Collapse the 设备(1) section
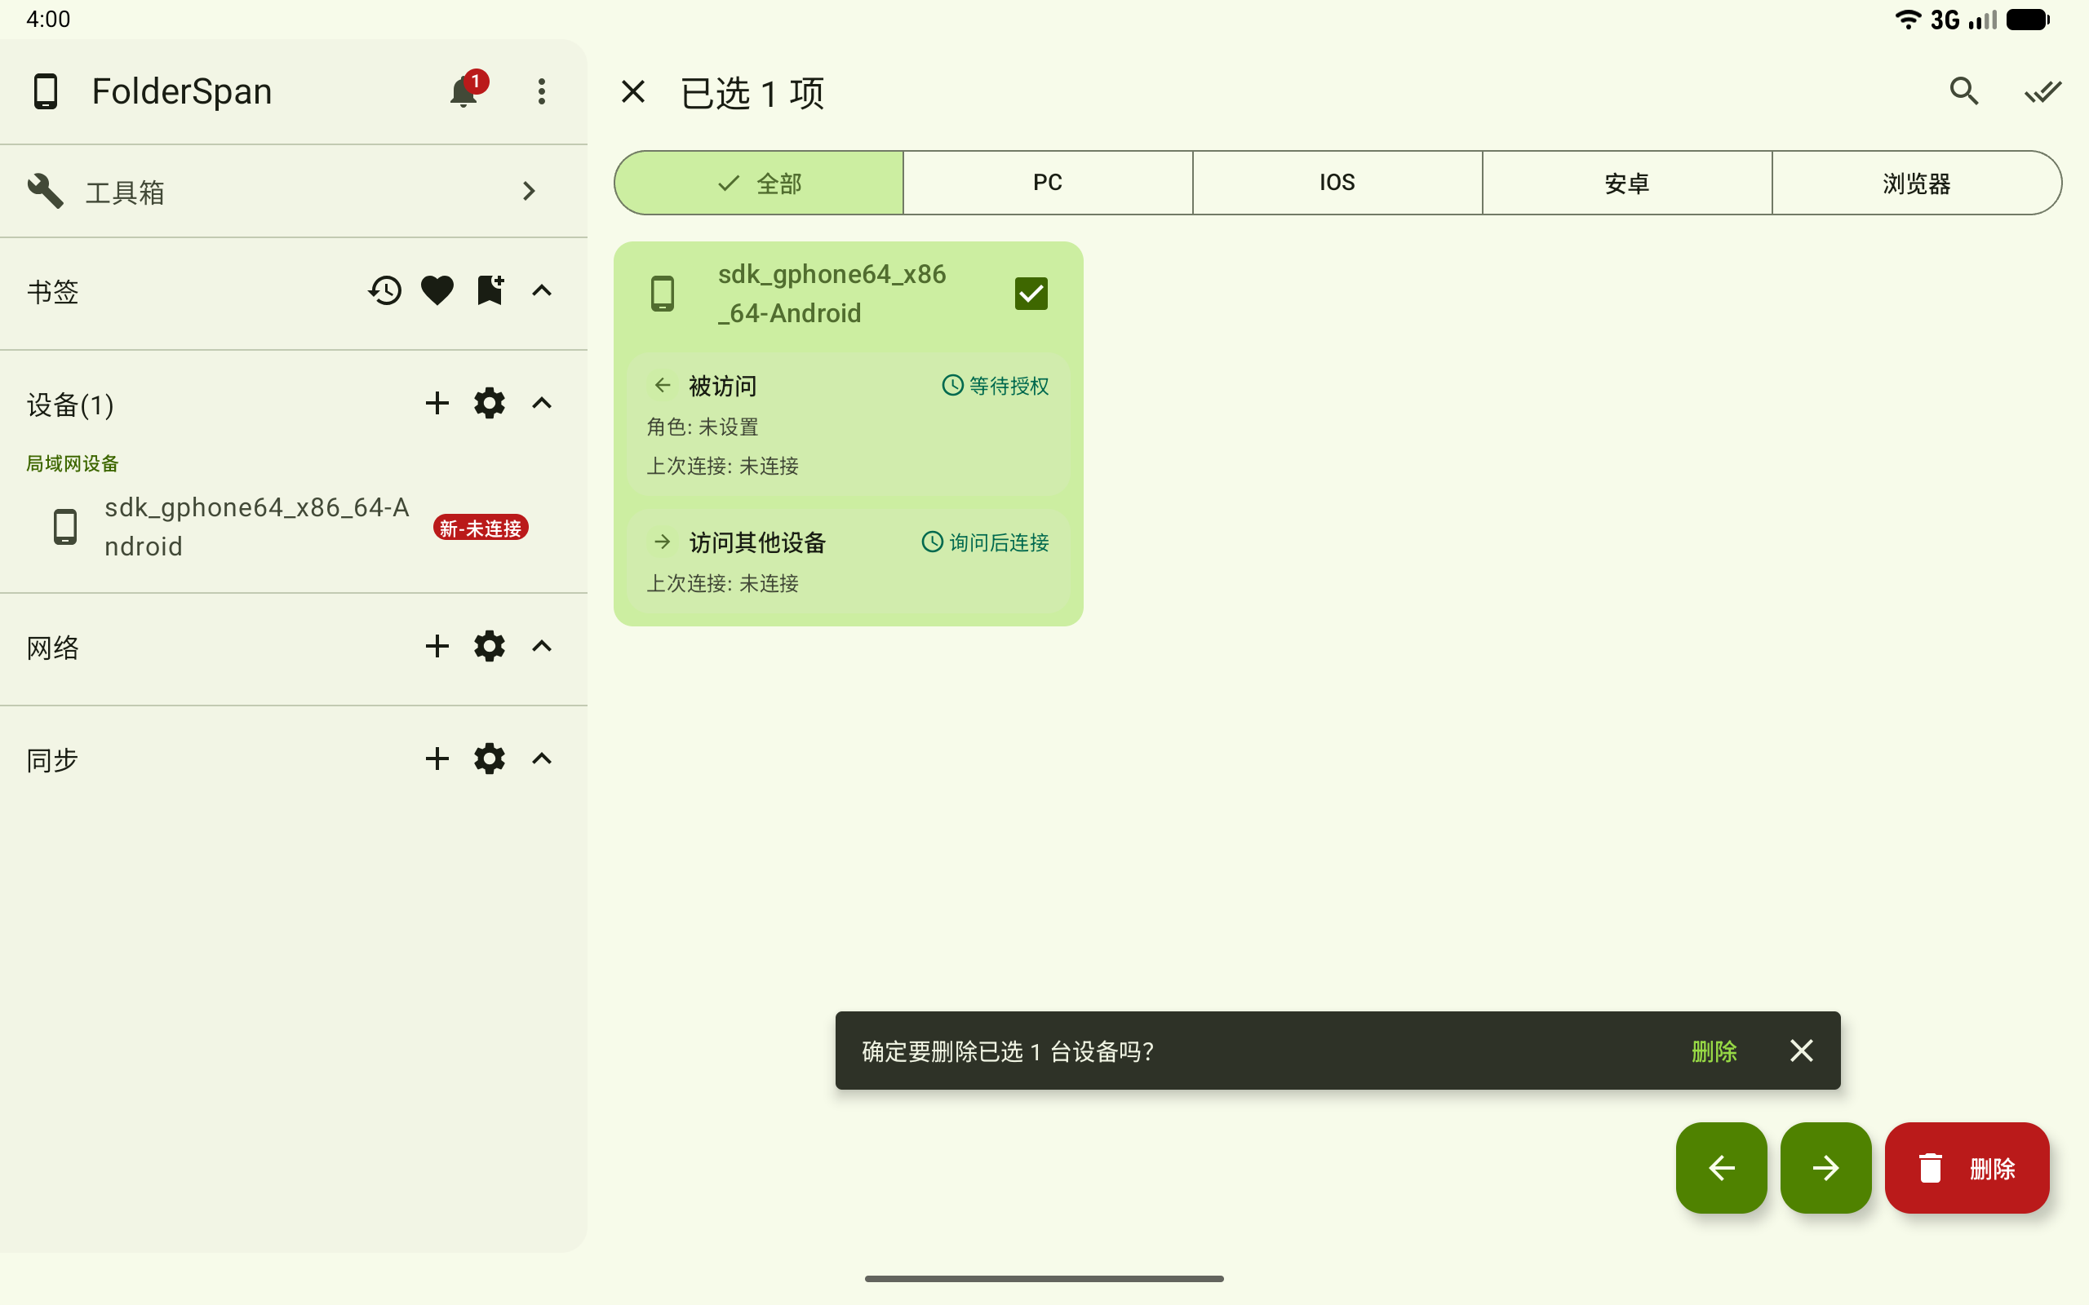The height and width of the screenshot is (1305, 2089). [x=541, y=403]
